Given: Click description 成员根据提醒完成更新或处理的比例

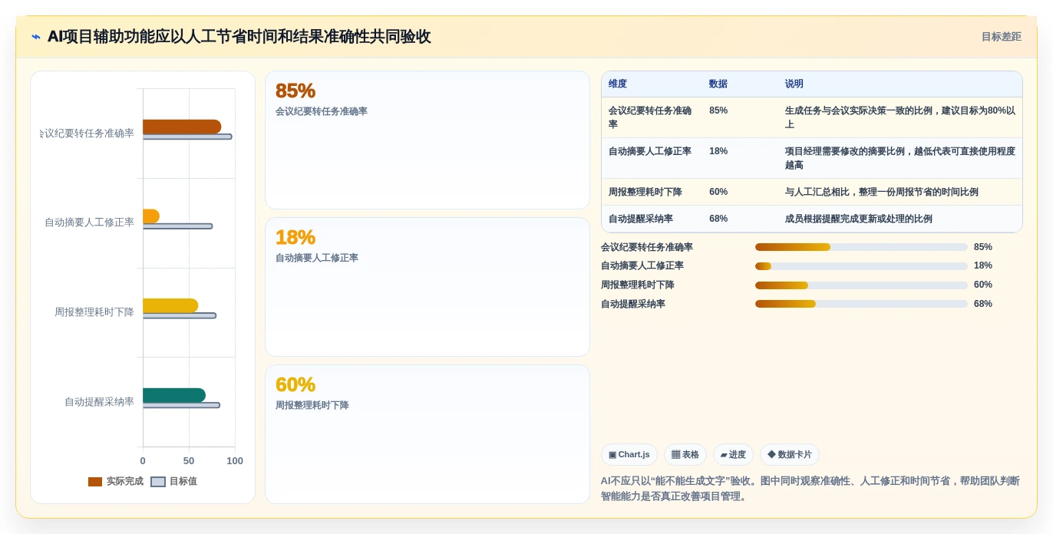Looking at the screenshot, I should pos(859,219).
